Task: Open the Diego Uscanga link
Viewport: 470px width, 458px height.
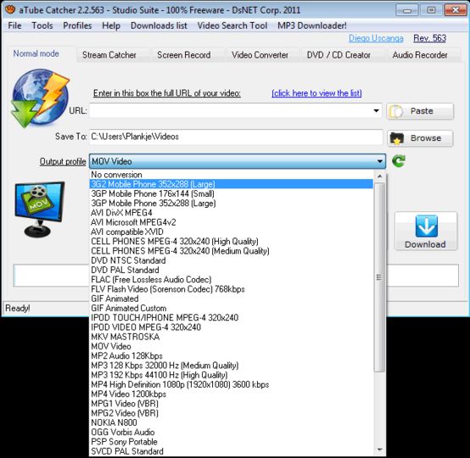Action: point(376,38)
